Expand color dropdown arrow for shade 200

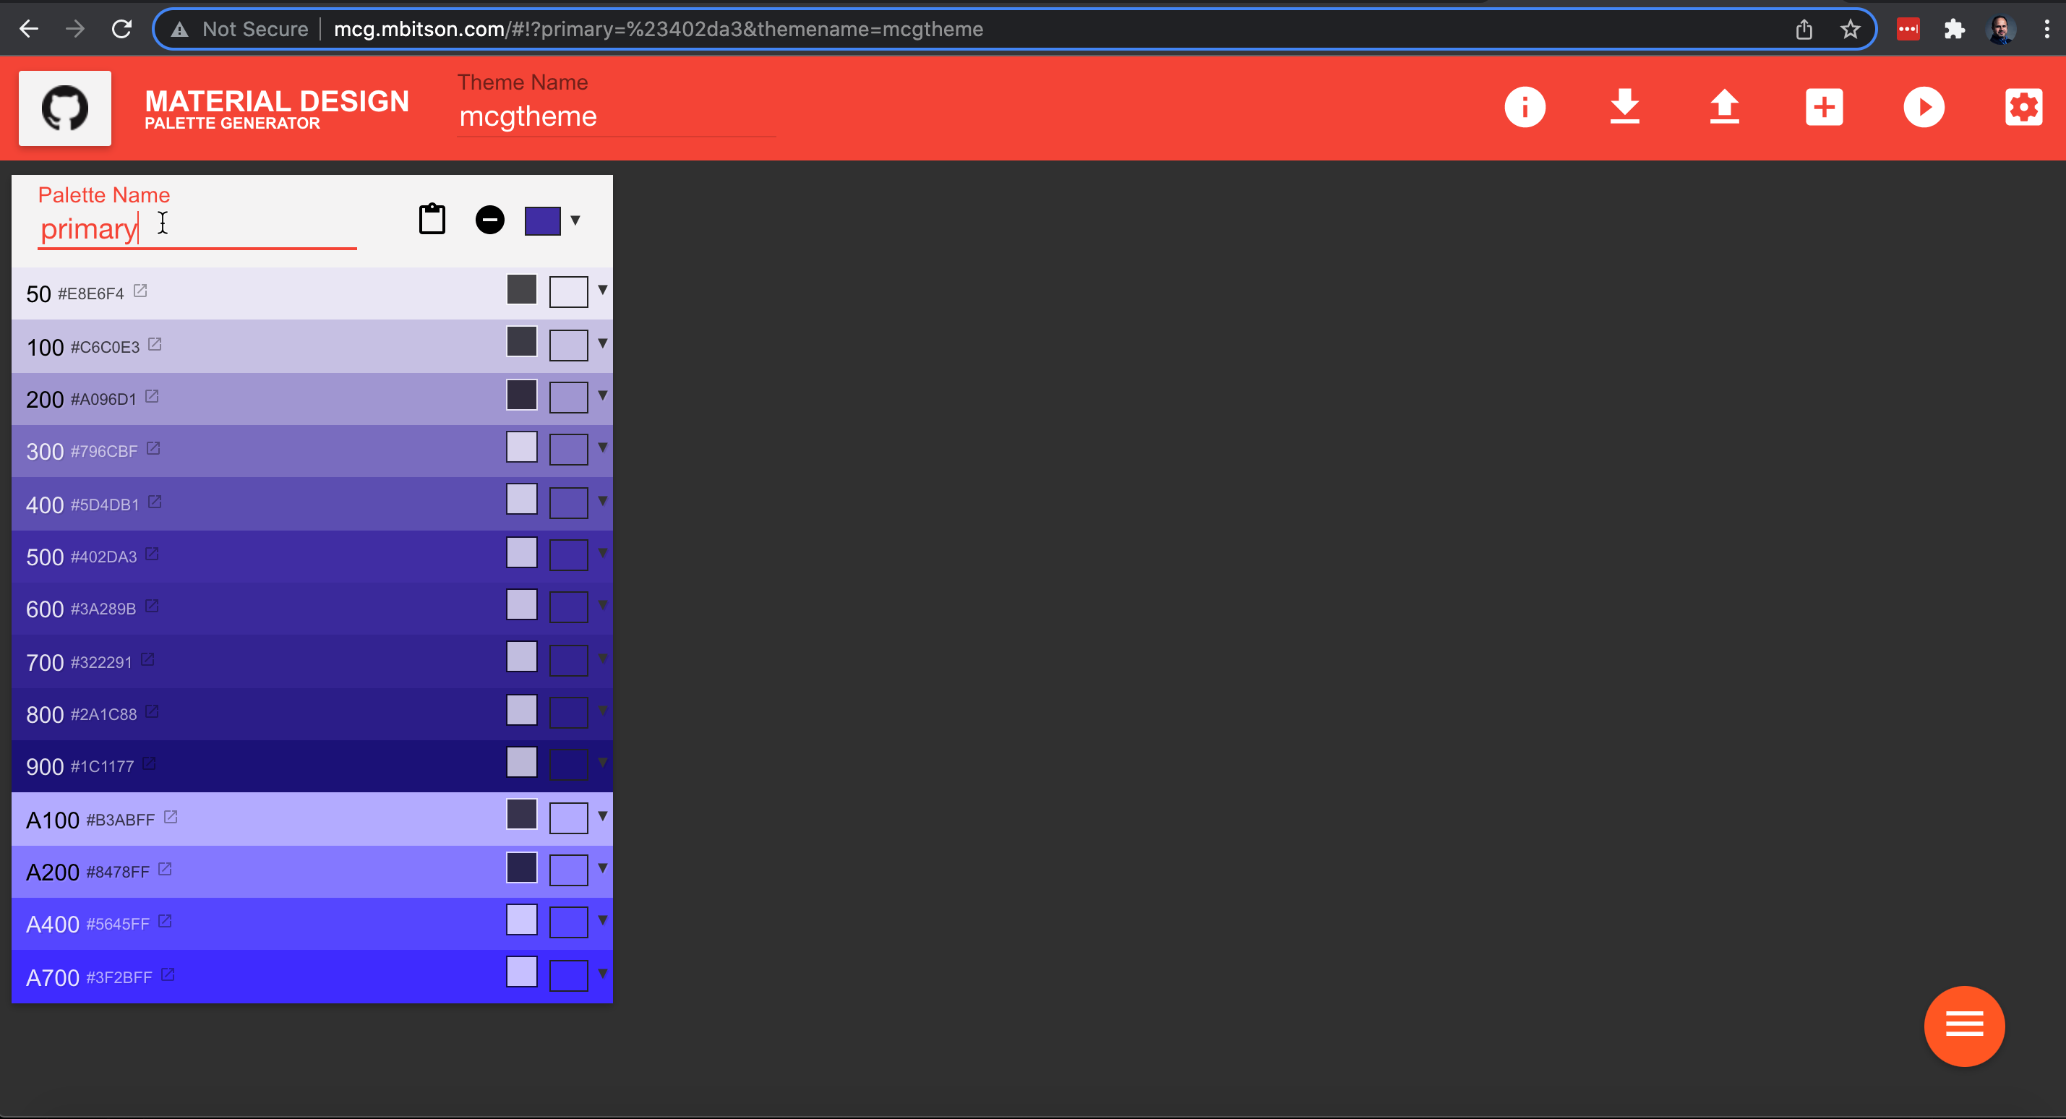click(x=602, y=395)
